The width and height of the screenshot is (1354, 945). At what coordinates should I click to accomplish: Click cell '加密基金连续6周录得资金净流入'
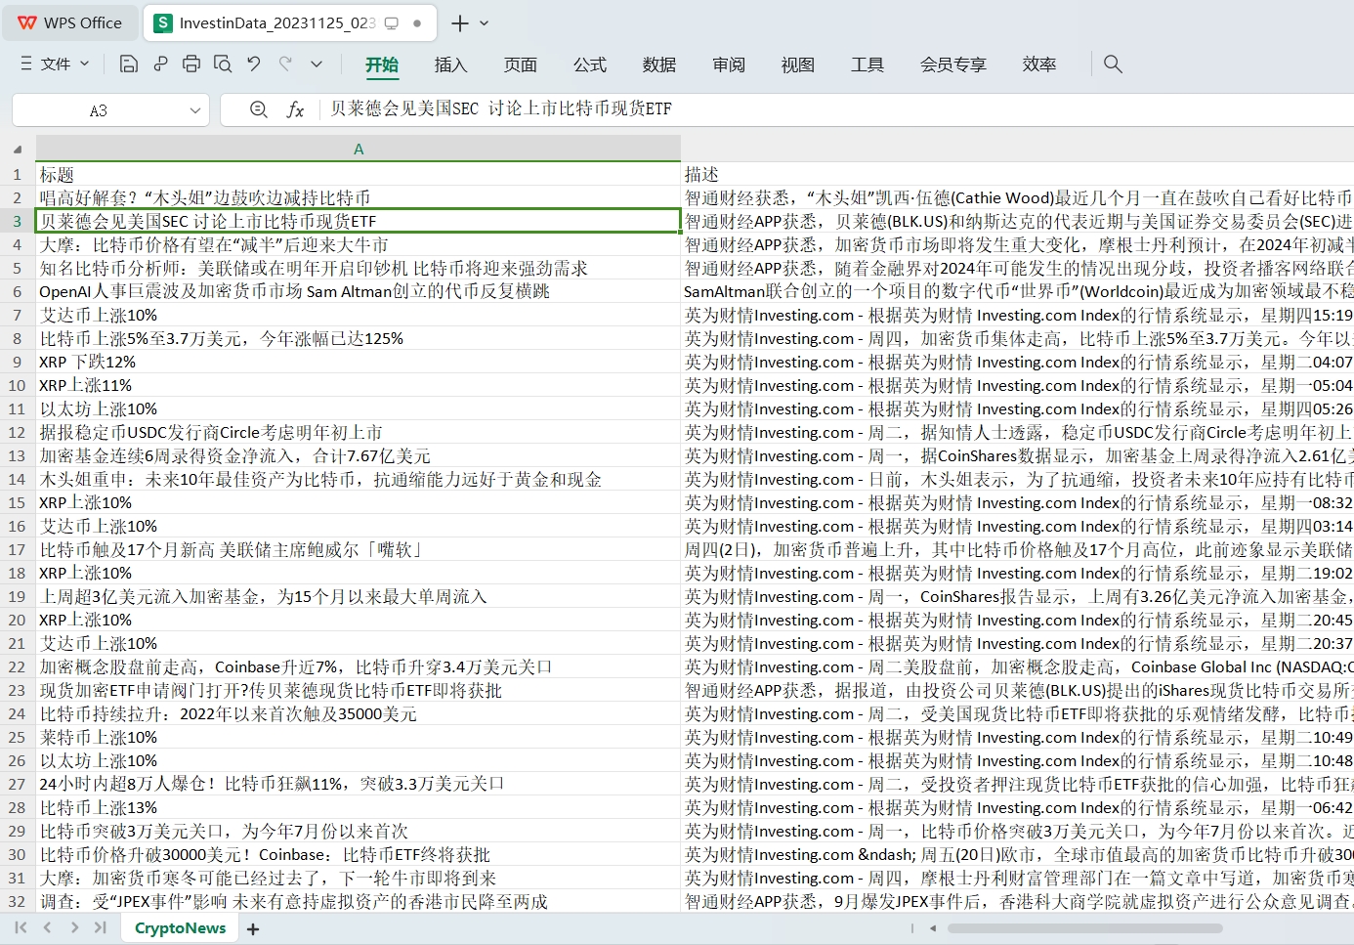pos(358,455)
